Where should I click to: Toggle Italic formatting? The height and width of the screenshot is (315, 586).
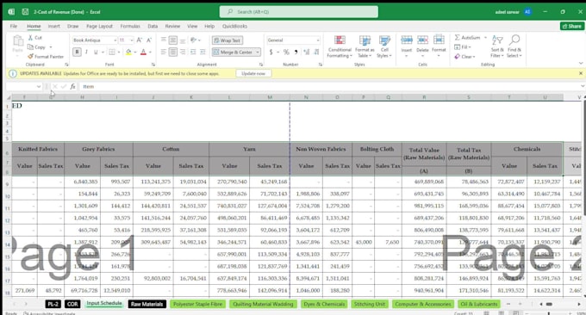click(x=86, y=52)
